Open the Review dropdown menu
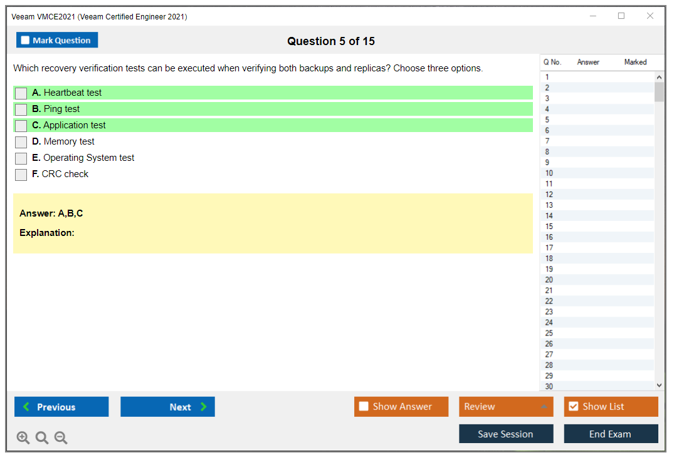Viewport: 674px width, 460px height. (x=506, y=407)
